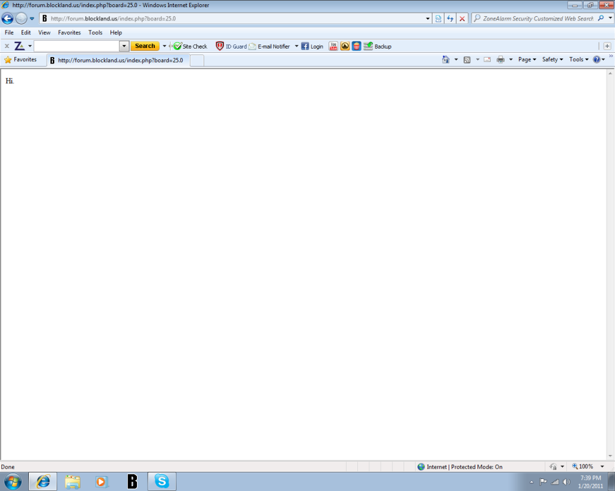Open the ID Guard shield icon
The width and height of the screenshot is (615, 491).
pyautogui.click(x=220, y=46)
